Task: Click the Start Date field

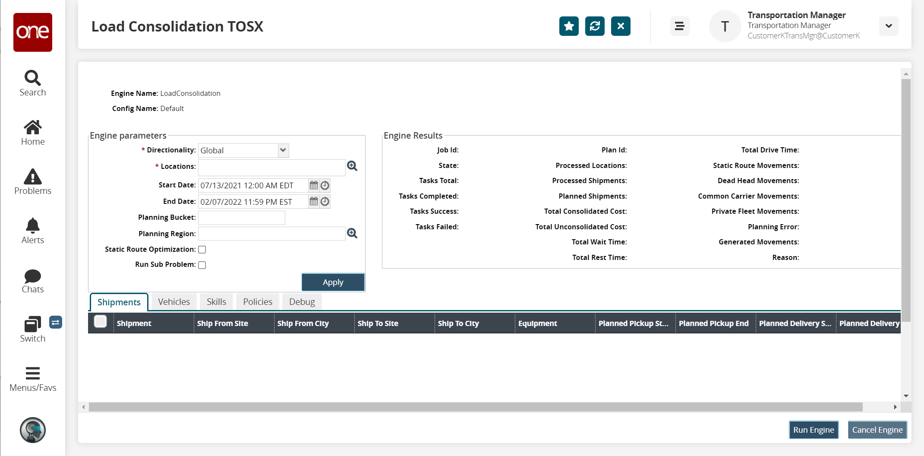Action: point(253,185)
